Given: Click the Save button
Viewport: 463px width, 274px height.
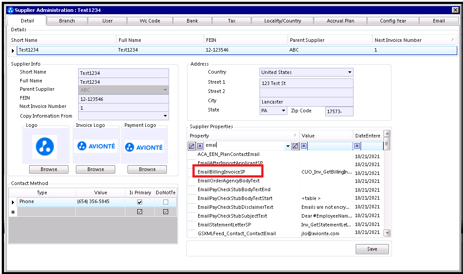Looking at the screenshot, I should coord(372,249).
